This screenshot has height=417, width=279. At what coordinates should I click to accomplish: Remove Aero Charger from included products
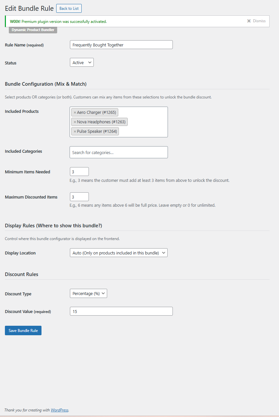coord(75,113)
